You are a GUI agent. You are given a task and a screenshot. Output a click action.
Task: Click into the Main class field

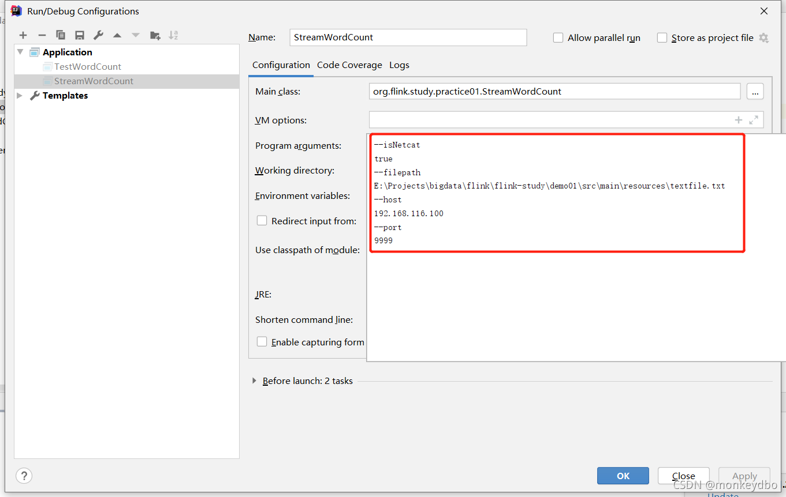tap(554, 91)
